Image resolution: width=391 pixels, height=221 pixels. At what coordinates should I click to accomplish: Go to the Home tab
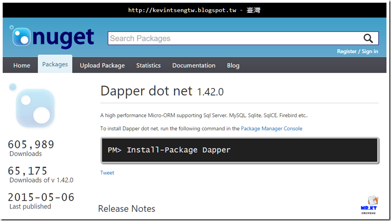(x=22, y=66)
